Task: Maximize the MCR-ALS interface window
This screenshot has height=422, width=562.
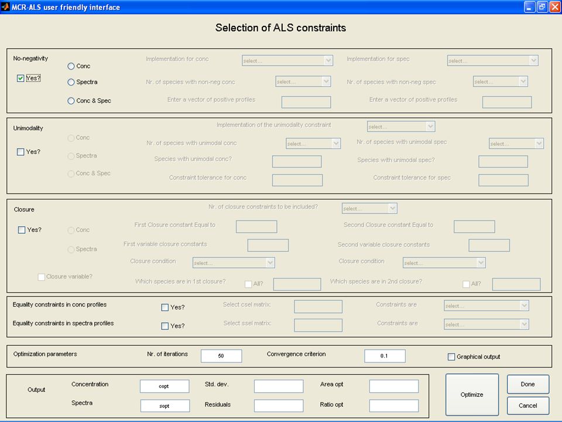Action: [542, 7]
